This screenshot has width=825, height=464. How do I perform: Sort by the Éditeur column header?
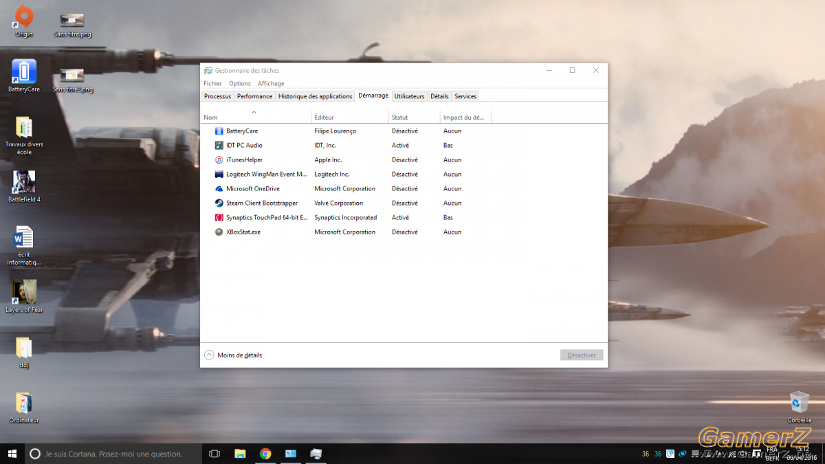tap(350, 117)
